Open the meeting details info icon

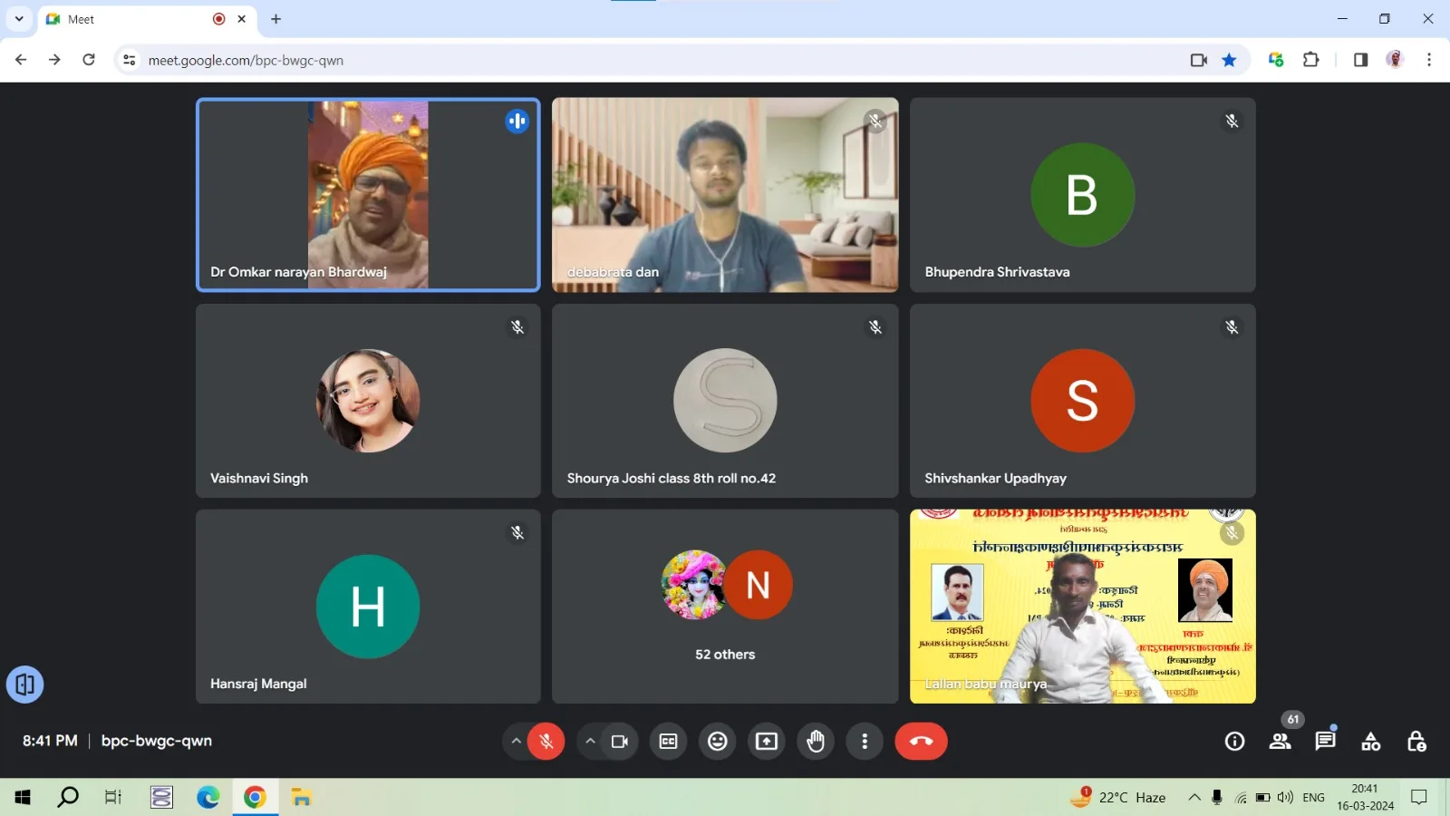[x=1234, y=742]
